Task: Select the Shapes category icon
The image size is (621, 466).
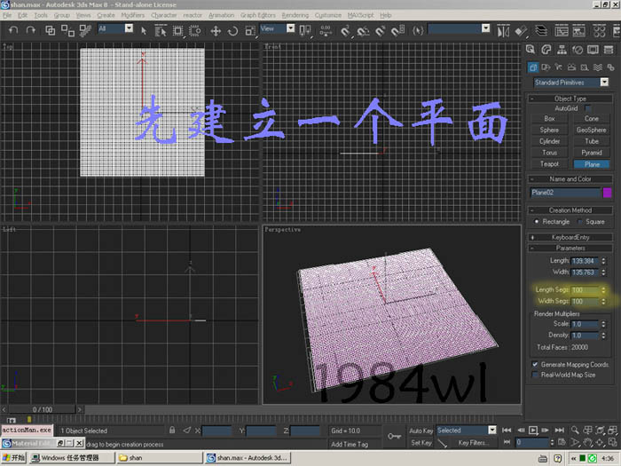Action: (x=546, y=67)
